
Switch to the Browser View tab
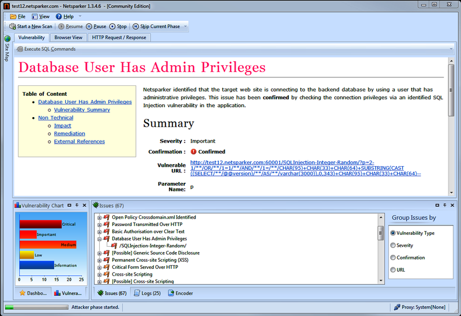(68, 37)
